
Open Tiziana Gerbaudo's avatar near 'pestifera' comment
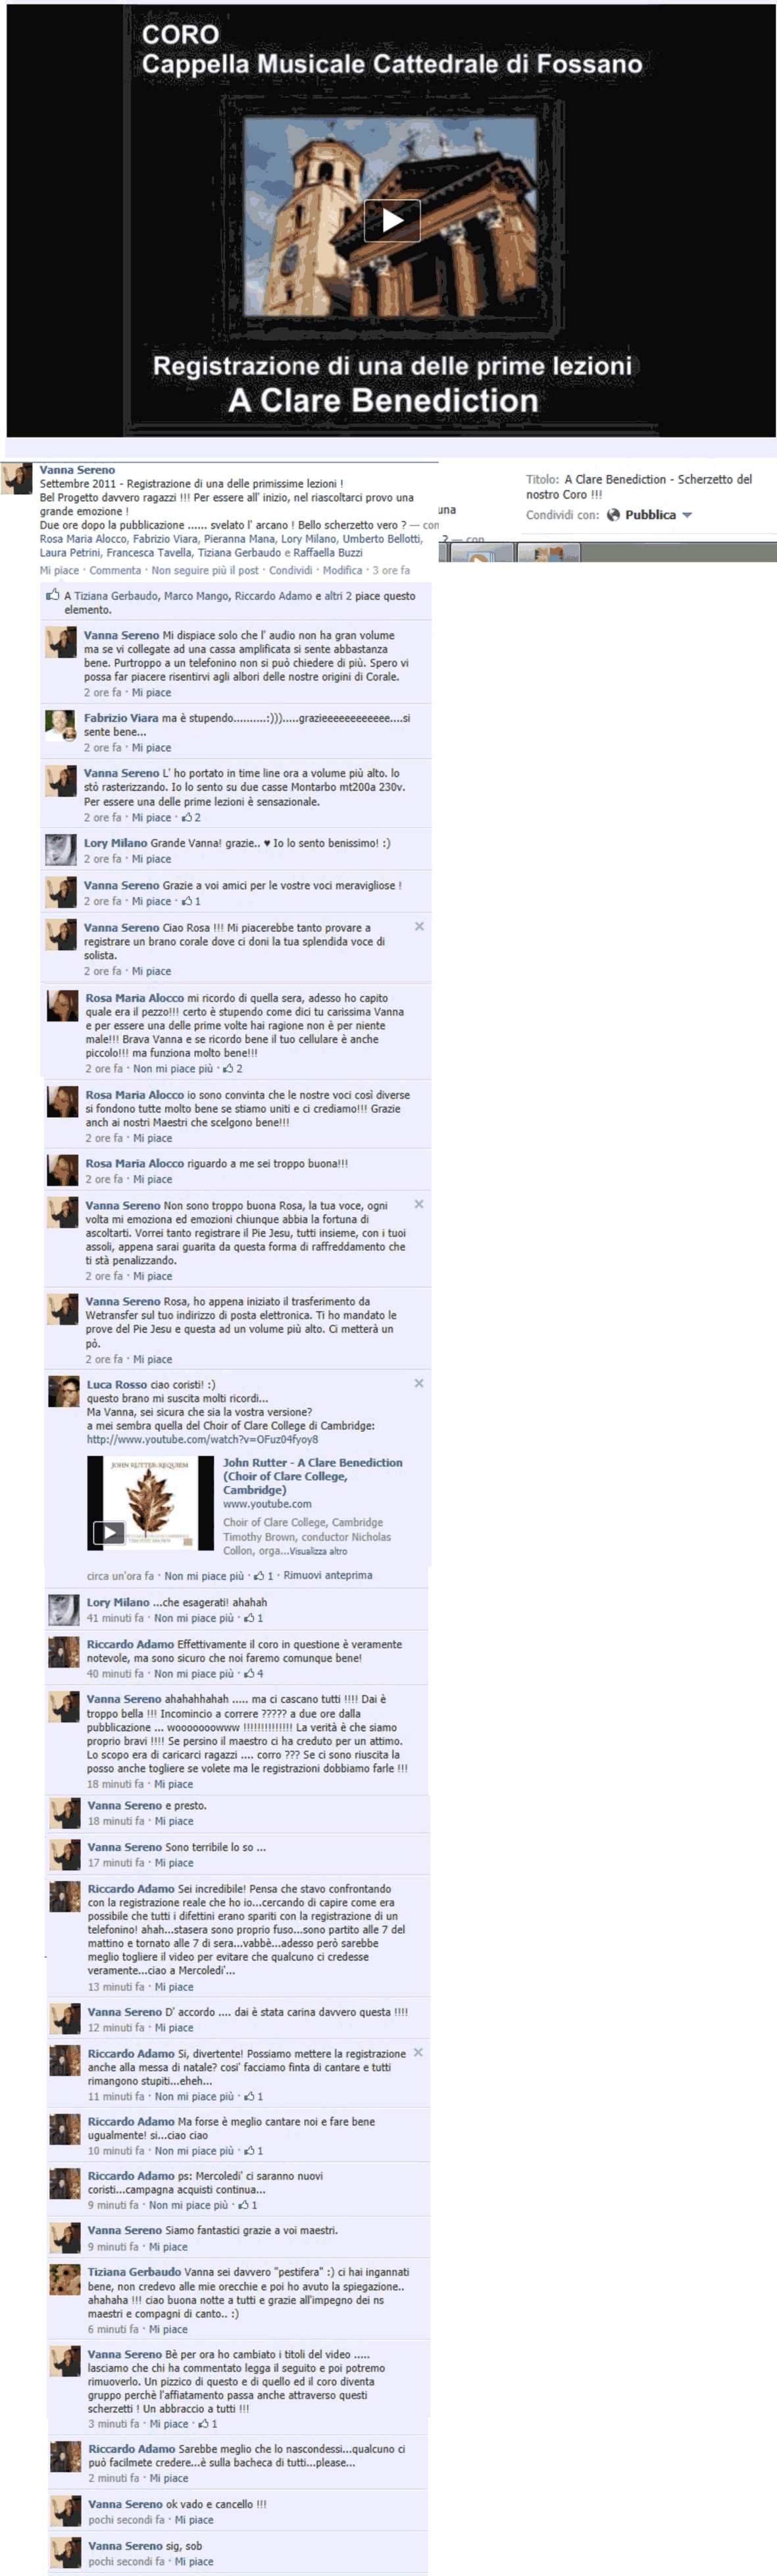tap(65, 2279)
